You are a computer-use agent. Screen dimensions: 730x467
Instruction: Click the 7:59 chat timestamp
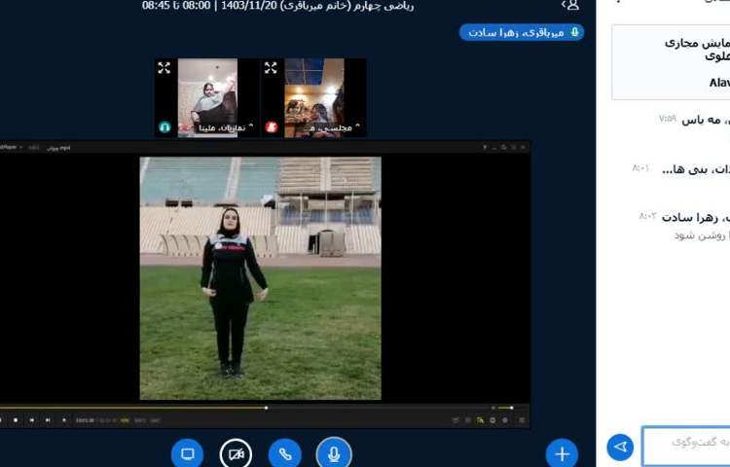point(667,118)
